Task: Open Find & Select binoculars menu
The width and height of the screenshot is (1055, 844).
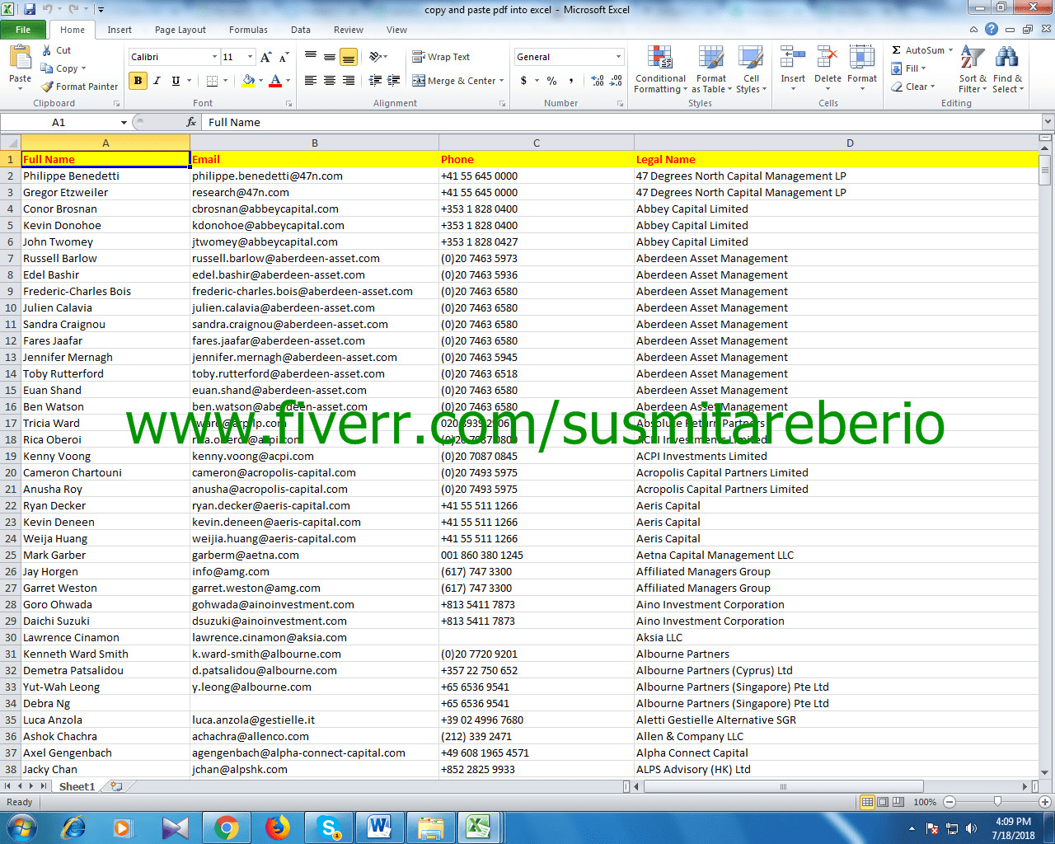Action: [x=1007, y=70]
